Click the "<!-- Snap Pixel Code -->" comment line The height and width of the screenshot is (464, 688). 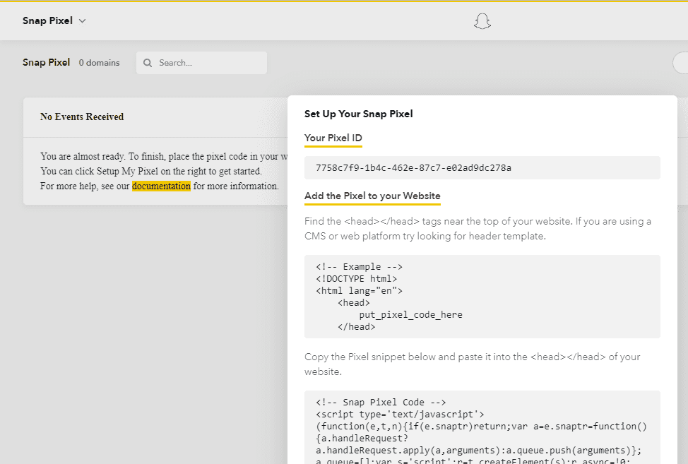click(381, 402)
